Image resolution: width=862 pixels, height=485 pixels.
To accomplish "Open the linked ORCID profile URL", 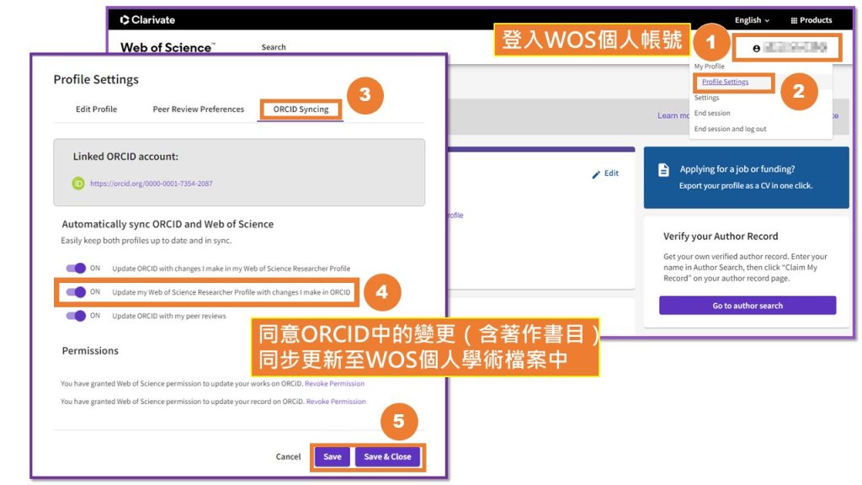I will tap(152, 184).
